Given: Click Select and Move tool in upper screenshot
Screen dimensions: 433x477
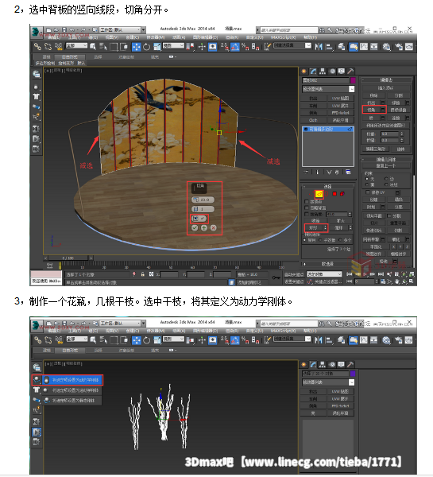Looking at the screenshot, I should click(136, 47).
